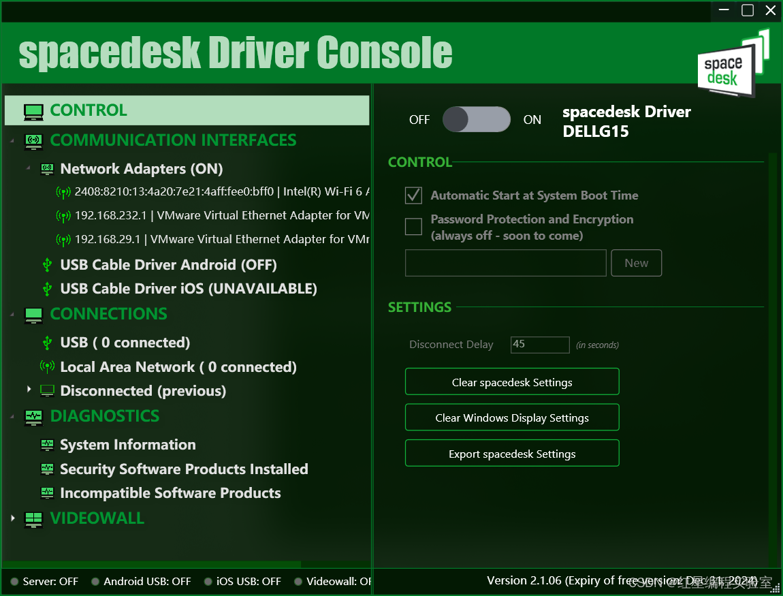Click the Videowall status indicator dot
Viewport: 783px width, 596px height.
298,582
